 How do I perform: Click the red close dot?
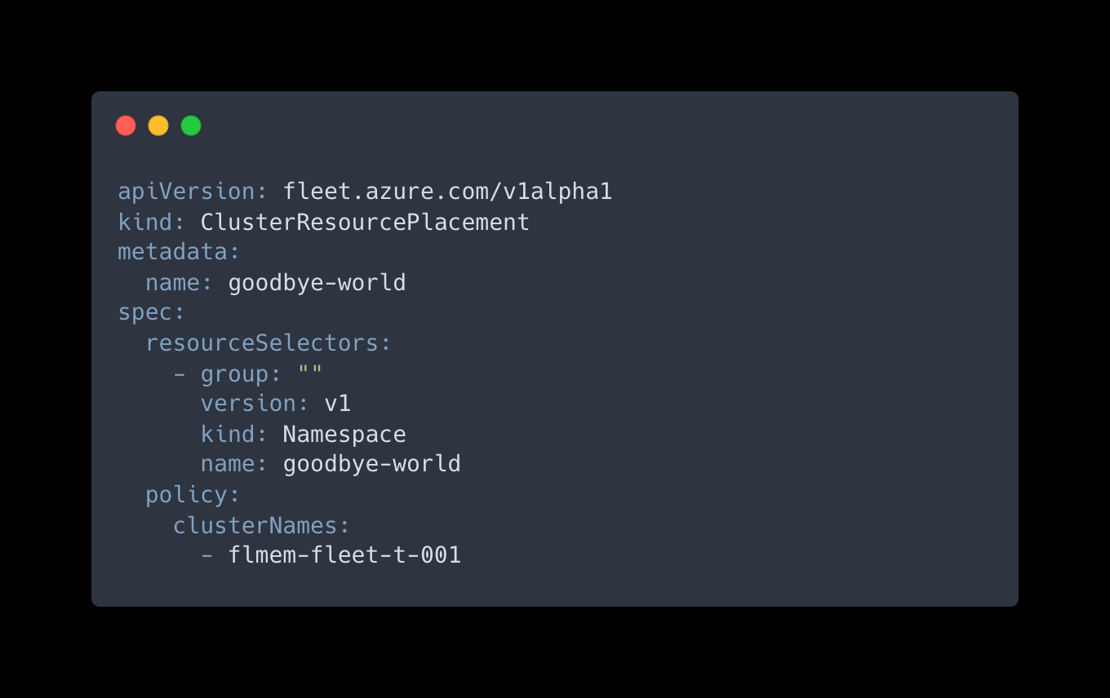[x=126, y=126]
